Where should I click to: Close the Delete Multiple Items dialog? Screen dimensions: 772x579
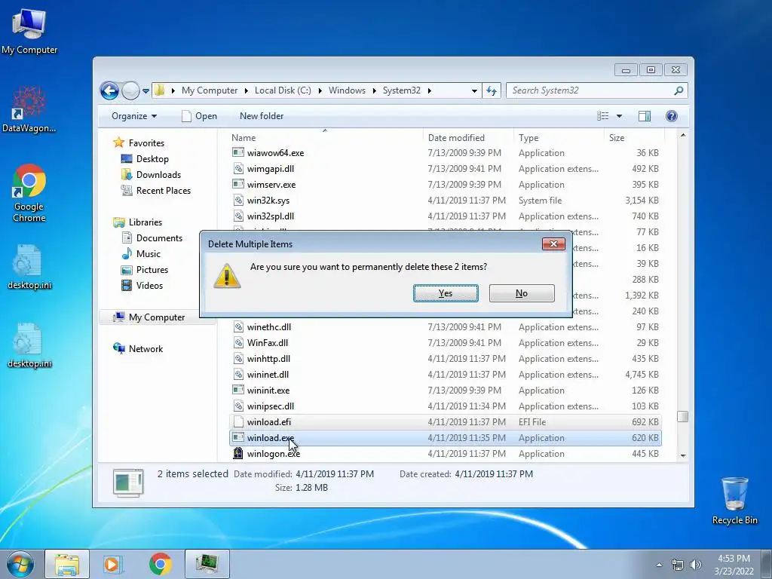(x=553, y=244)
